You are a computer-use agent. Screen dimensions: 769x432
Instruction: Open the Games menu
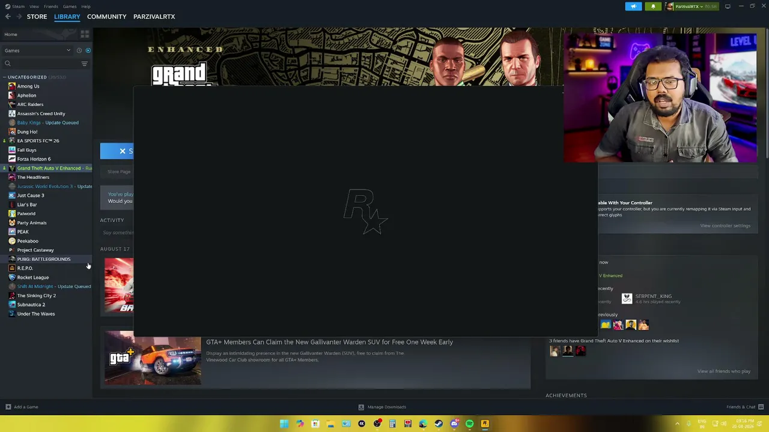[x=70, y=7]
